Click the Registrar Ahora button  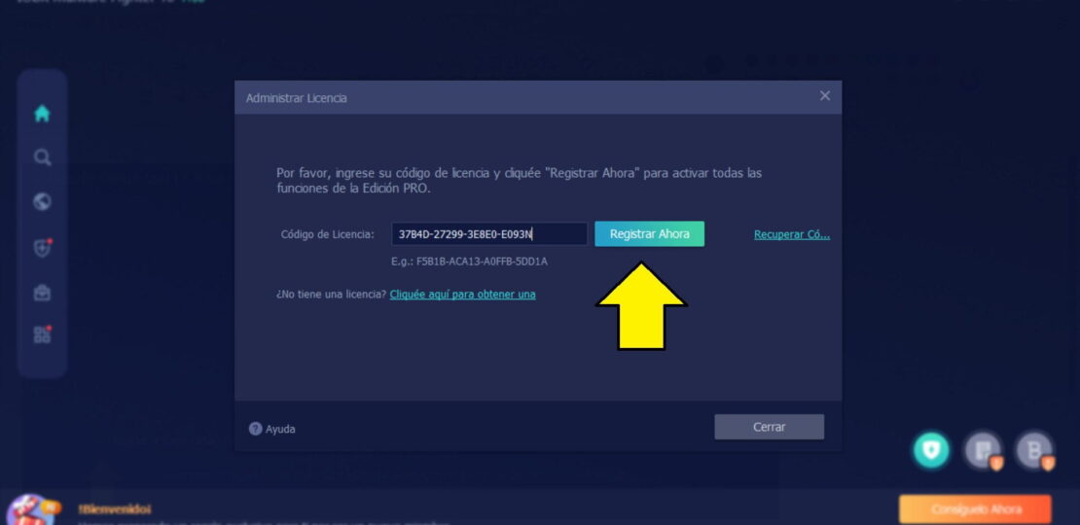tap(650, 234)
